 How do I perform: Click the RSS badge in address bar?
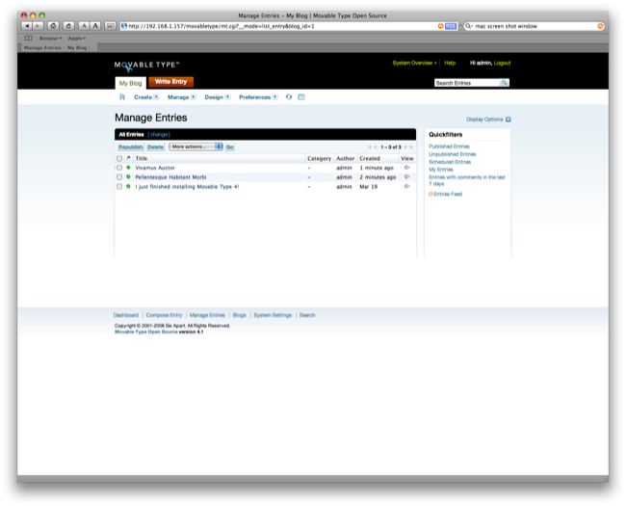451,26
